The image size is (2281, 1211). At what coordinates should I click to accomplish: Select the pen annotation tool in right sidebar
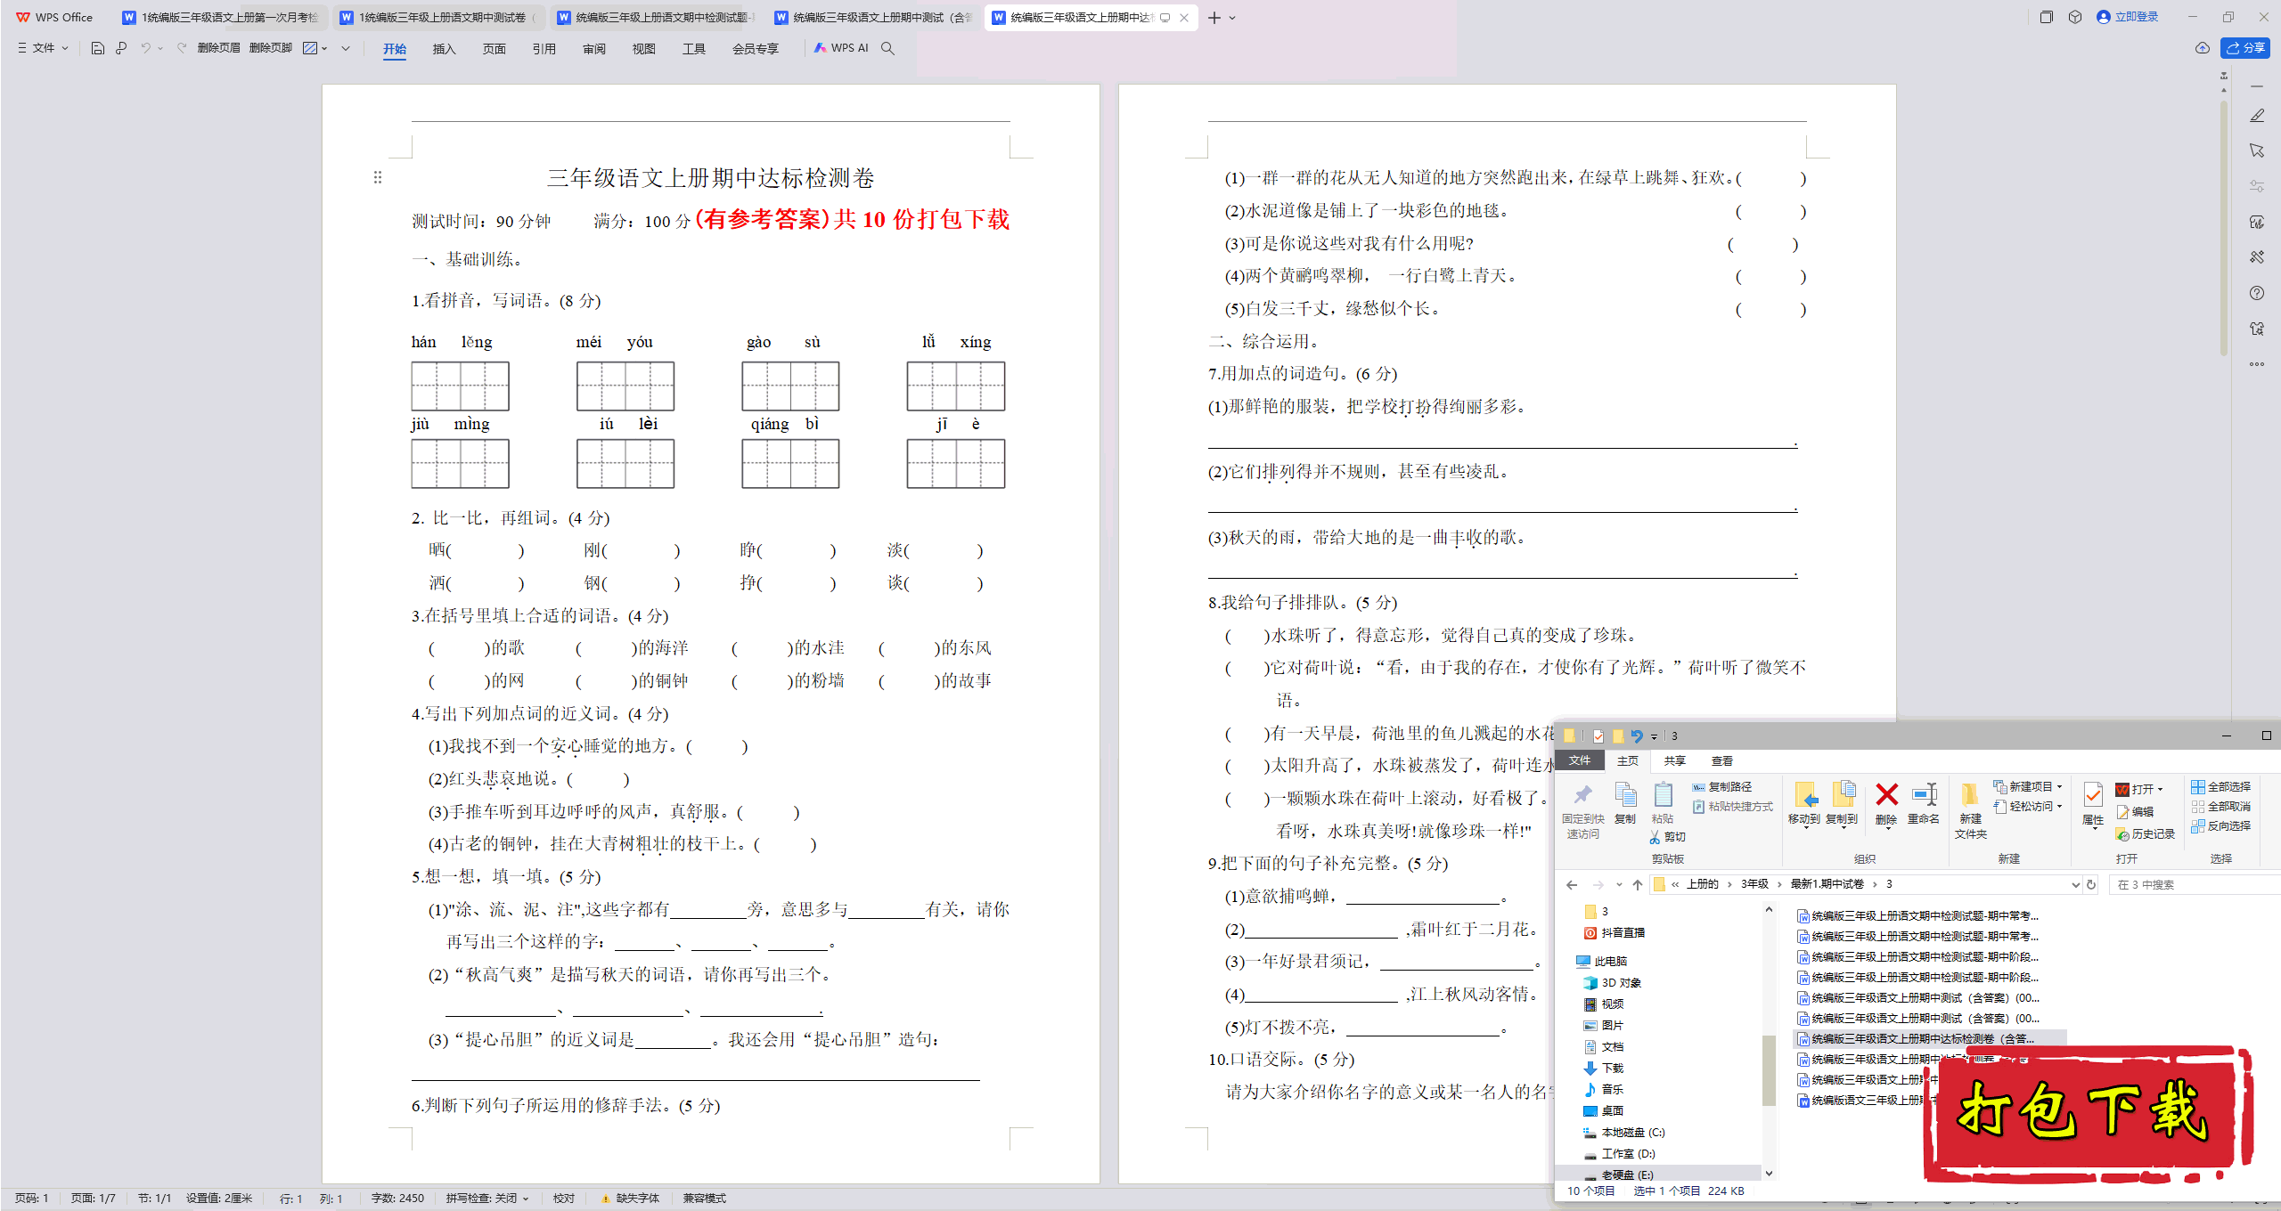coord(2257,116)
